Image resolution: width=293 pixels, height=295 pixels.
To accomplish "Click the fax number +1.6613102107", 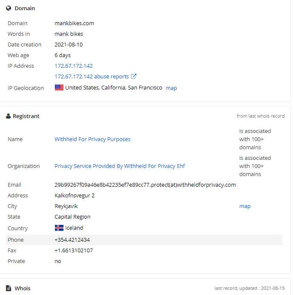I will [74, 250].
